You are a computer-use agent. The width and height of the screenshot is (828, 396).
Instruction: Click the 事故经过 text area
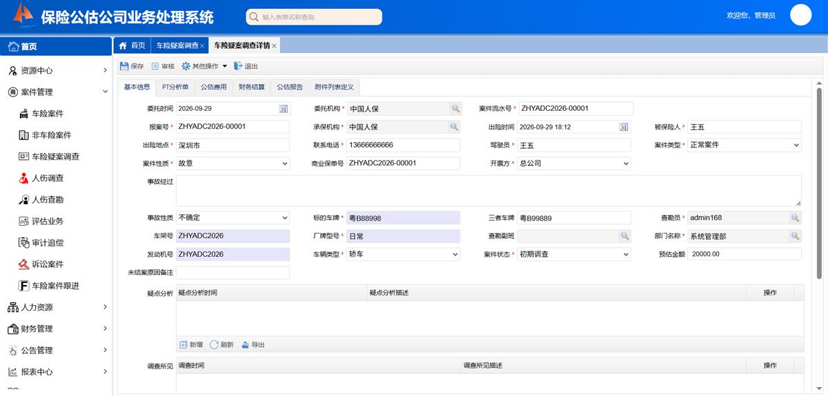pos(489,190)
